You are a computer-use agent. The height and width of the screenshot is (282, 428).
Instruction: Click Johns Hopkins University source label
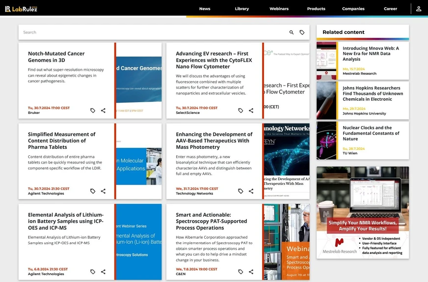[x=364, y=113]
